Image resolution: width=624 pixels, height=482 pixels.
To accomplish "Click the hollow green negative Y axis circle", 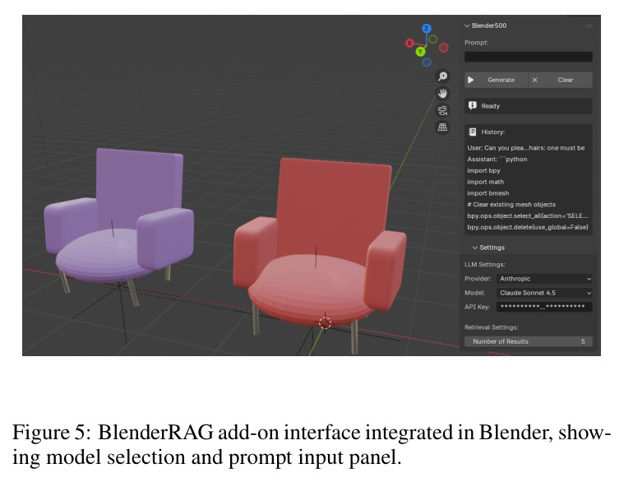I will pyautogui.click(x=433, y=39).
